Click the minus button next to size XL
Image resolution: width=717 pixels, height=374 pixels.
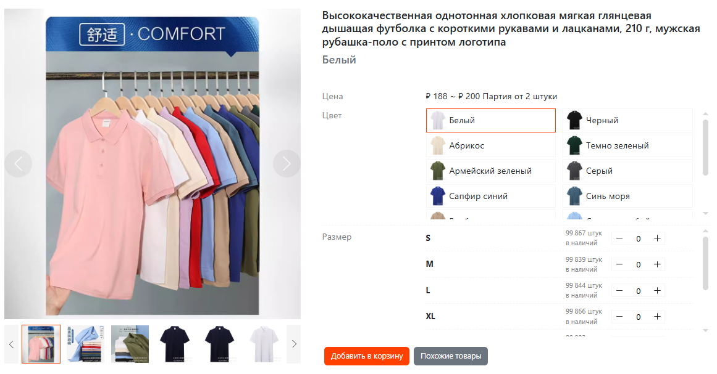click(x=618, y=316)
